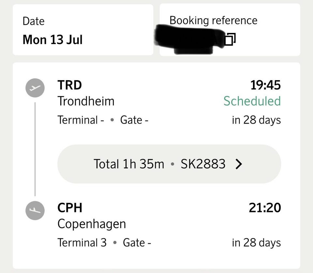This screenshot has width=313, height=273.
Task: Tap the 21:20 arrival time
Action: pos(265,208)
